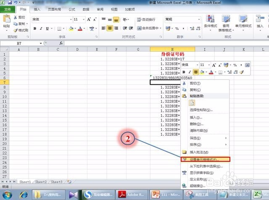Choose Clear Contents (清除内容) in context menu
The height and width of the screenshot is (200, 269).
click(x=205, y=130)
